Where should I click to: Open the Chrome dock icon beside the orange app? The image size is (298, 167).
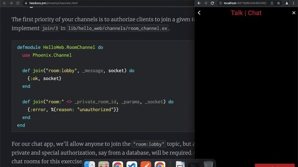click(x=160, y=164)
